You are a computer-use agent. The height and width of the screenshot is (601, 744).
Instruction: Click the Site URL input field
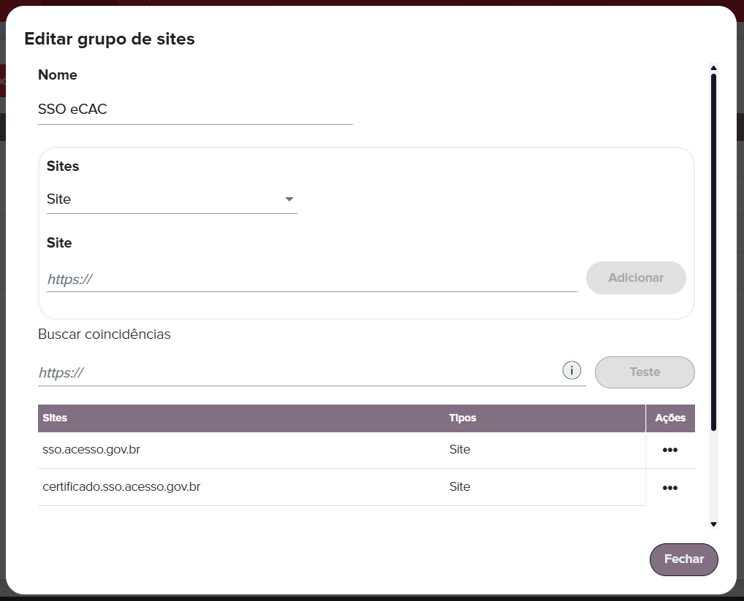(312, 279)
